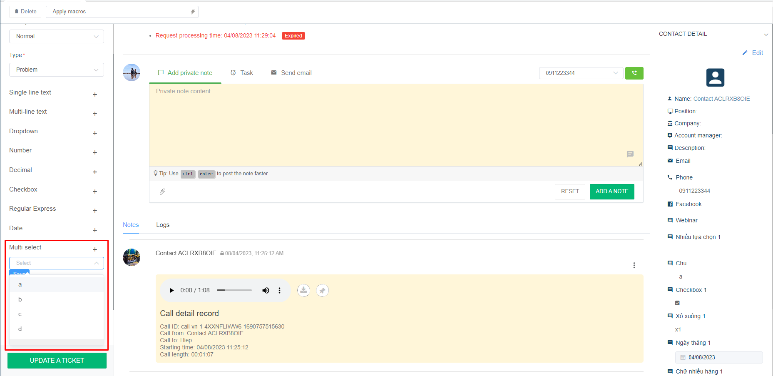Switch to the Logs tab

click(163, 225)
